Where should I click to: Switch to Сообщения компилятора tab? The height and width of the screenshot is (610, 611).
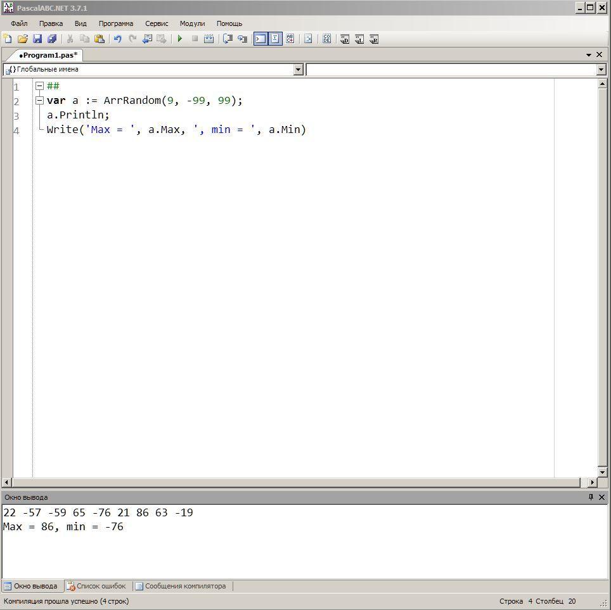tap(181, 586)
